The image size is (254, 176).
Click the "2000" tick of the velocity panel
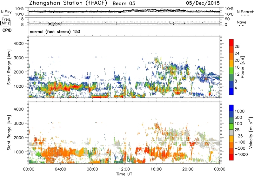click(18, 138)
